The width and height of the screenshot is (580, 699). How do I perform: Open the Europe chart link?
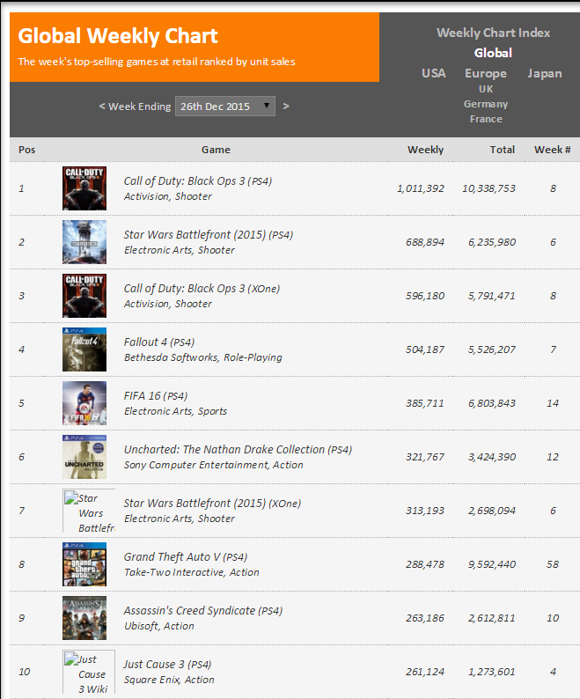tap(486, 74)
